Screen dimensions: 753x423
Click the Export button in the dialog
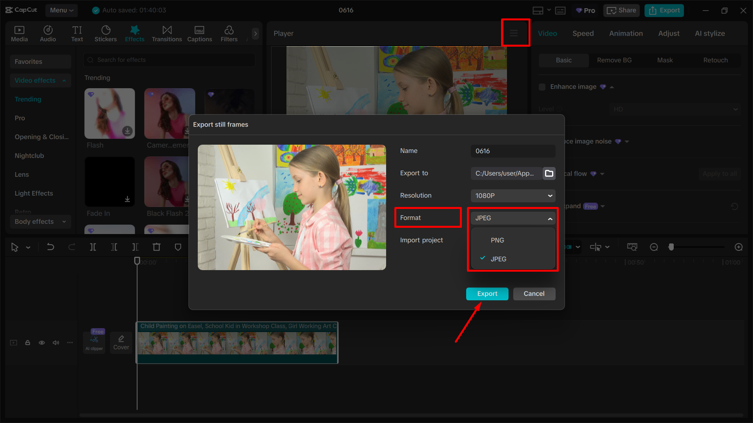click(487, 294)
